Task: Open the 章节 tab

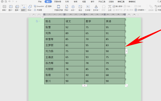Action: click(92, 2)
